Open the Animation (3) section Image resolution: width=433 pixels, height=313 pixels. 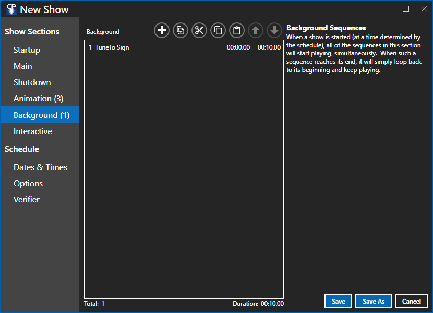coord(40,99)
